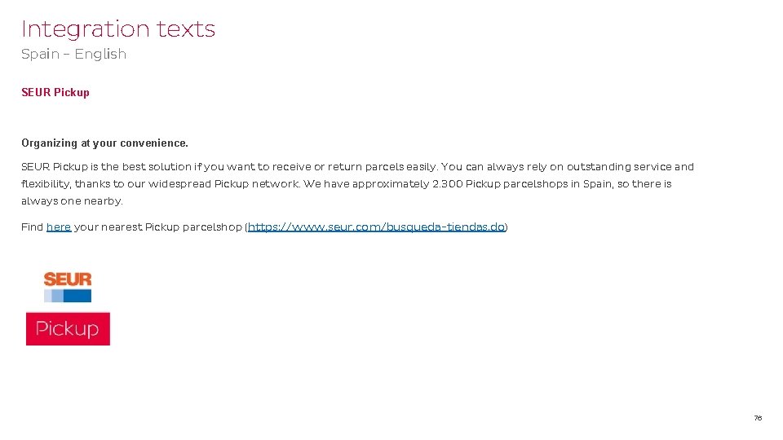Click the slide page number 76
Viewport: 783px width, 440px height.
tap(758, 418)
